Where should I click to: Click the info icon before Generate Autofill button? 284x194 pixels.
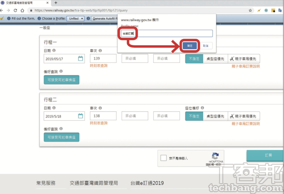coord(88,18)
